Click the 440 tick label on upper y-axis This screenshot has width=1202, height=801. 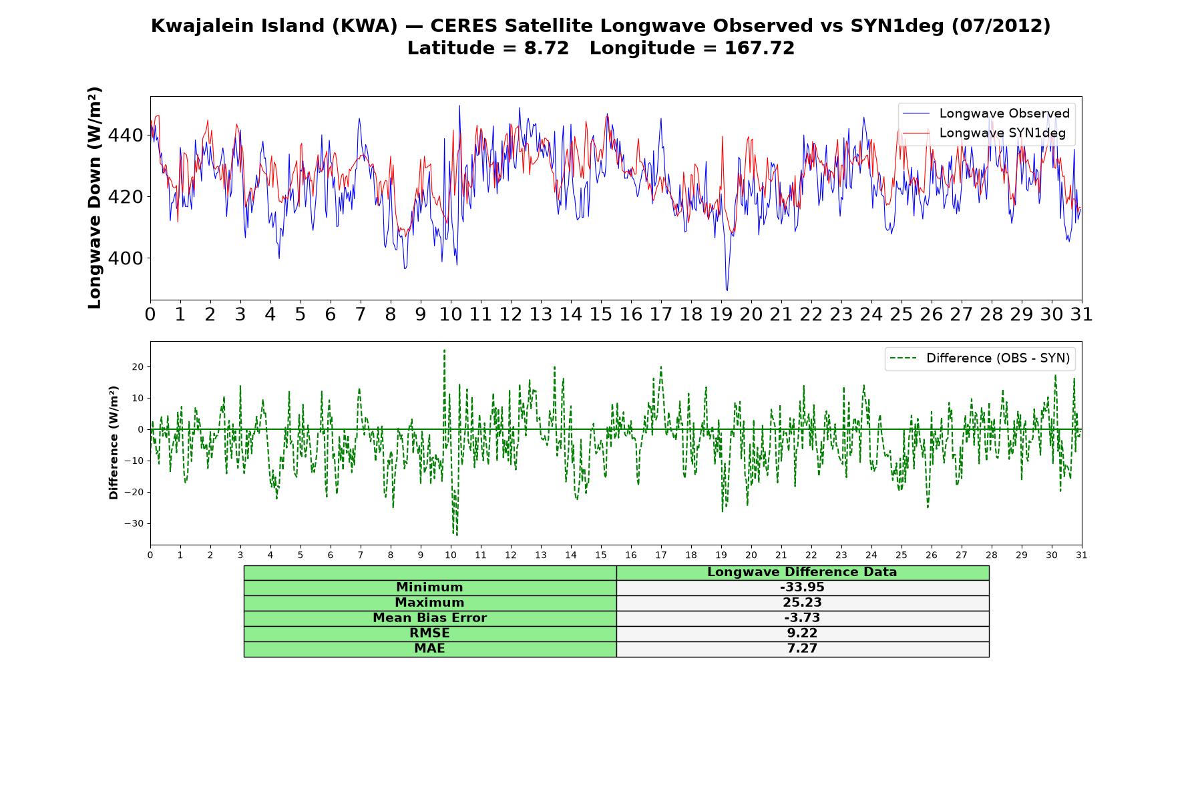pos(126,136)
